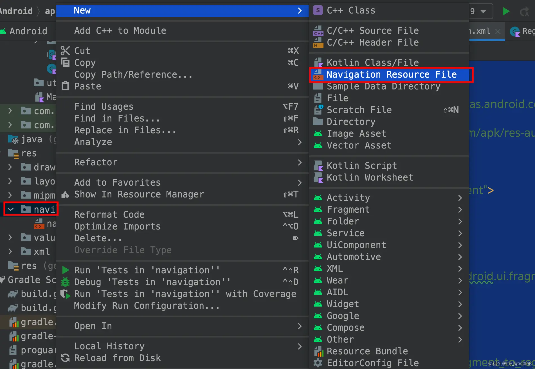Click the green Run app button

[506, 11]
